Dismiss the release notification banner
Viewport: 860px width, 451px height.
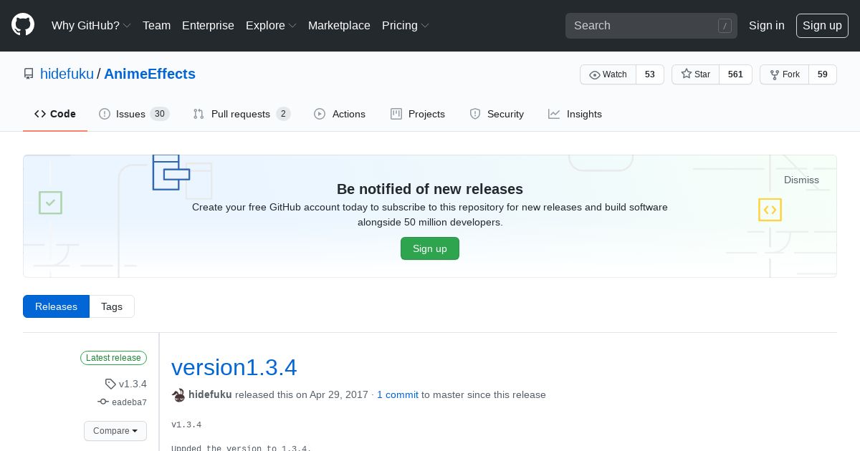click(x=801, y=180)
